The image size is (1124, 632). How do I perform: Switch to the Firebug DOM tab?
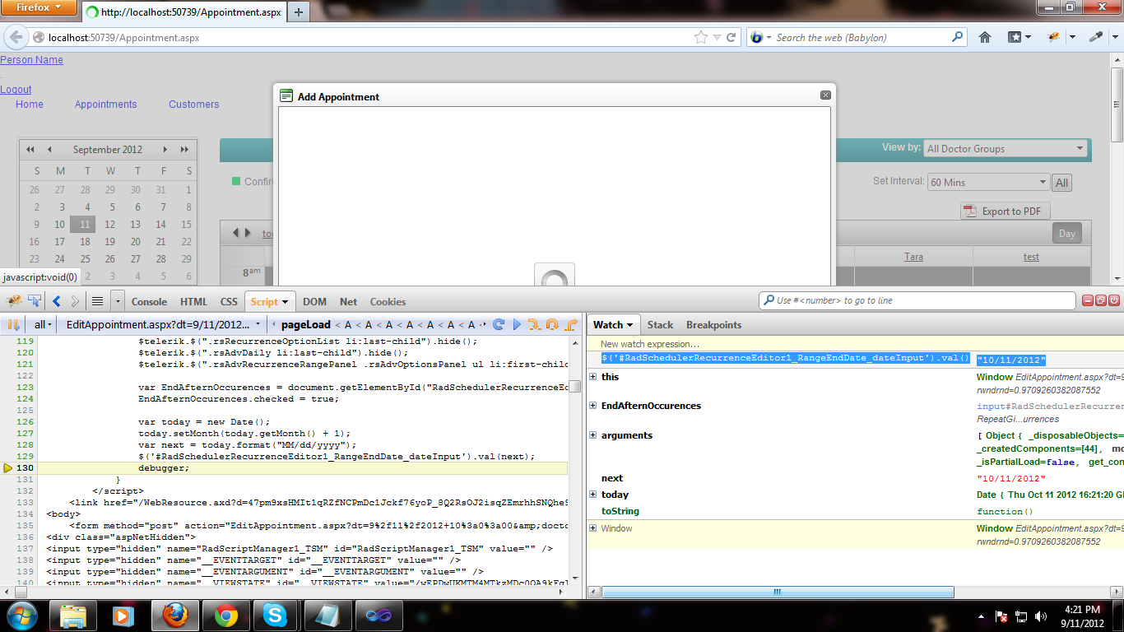[314, 302]
